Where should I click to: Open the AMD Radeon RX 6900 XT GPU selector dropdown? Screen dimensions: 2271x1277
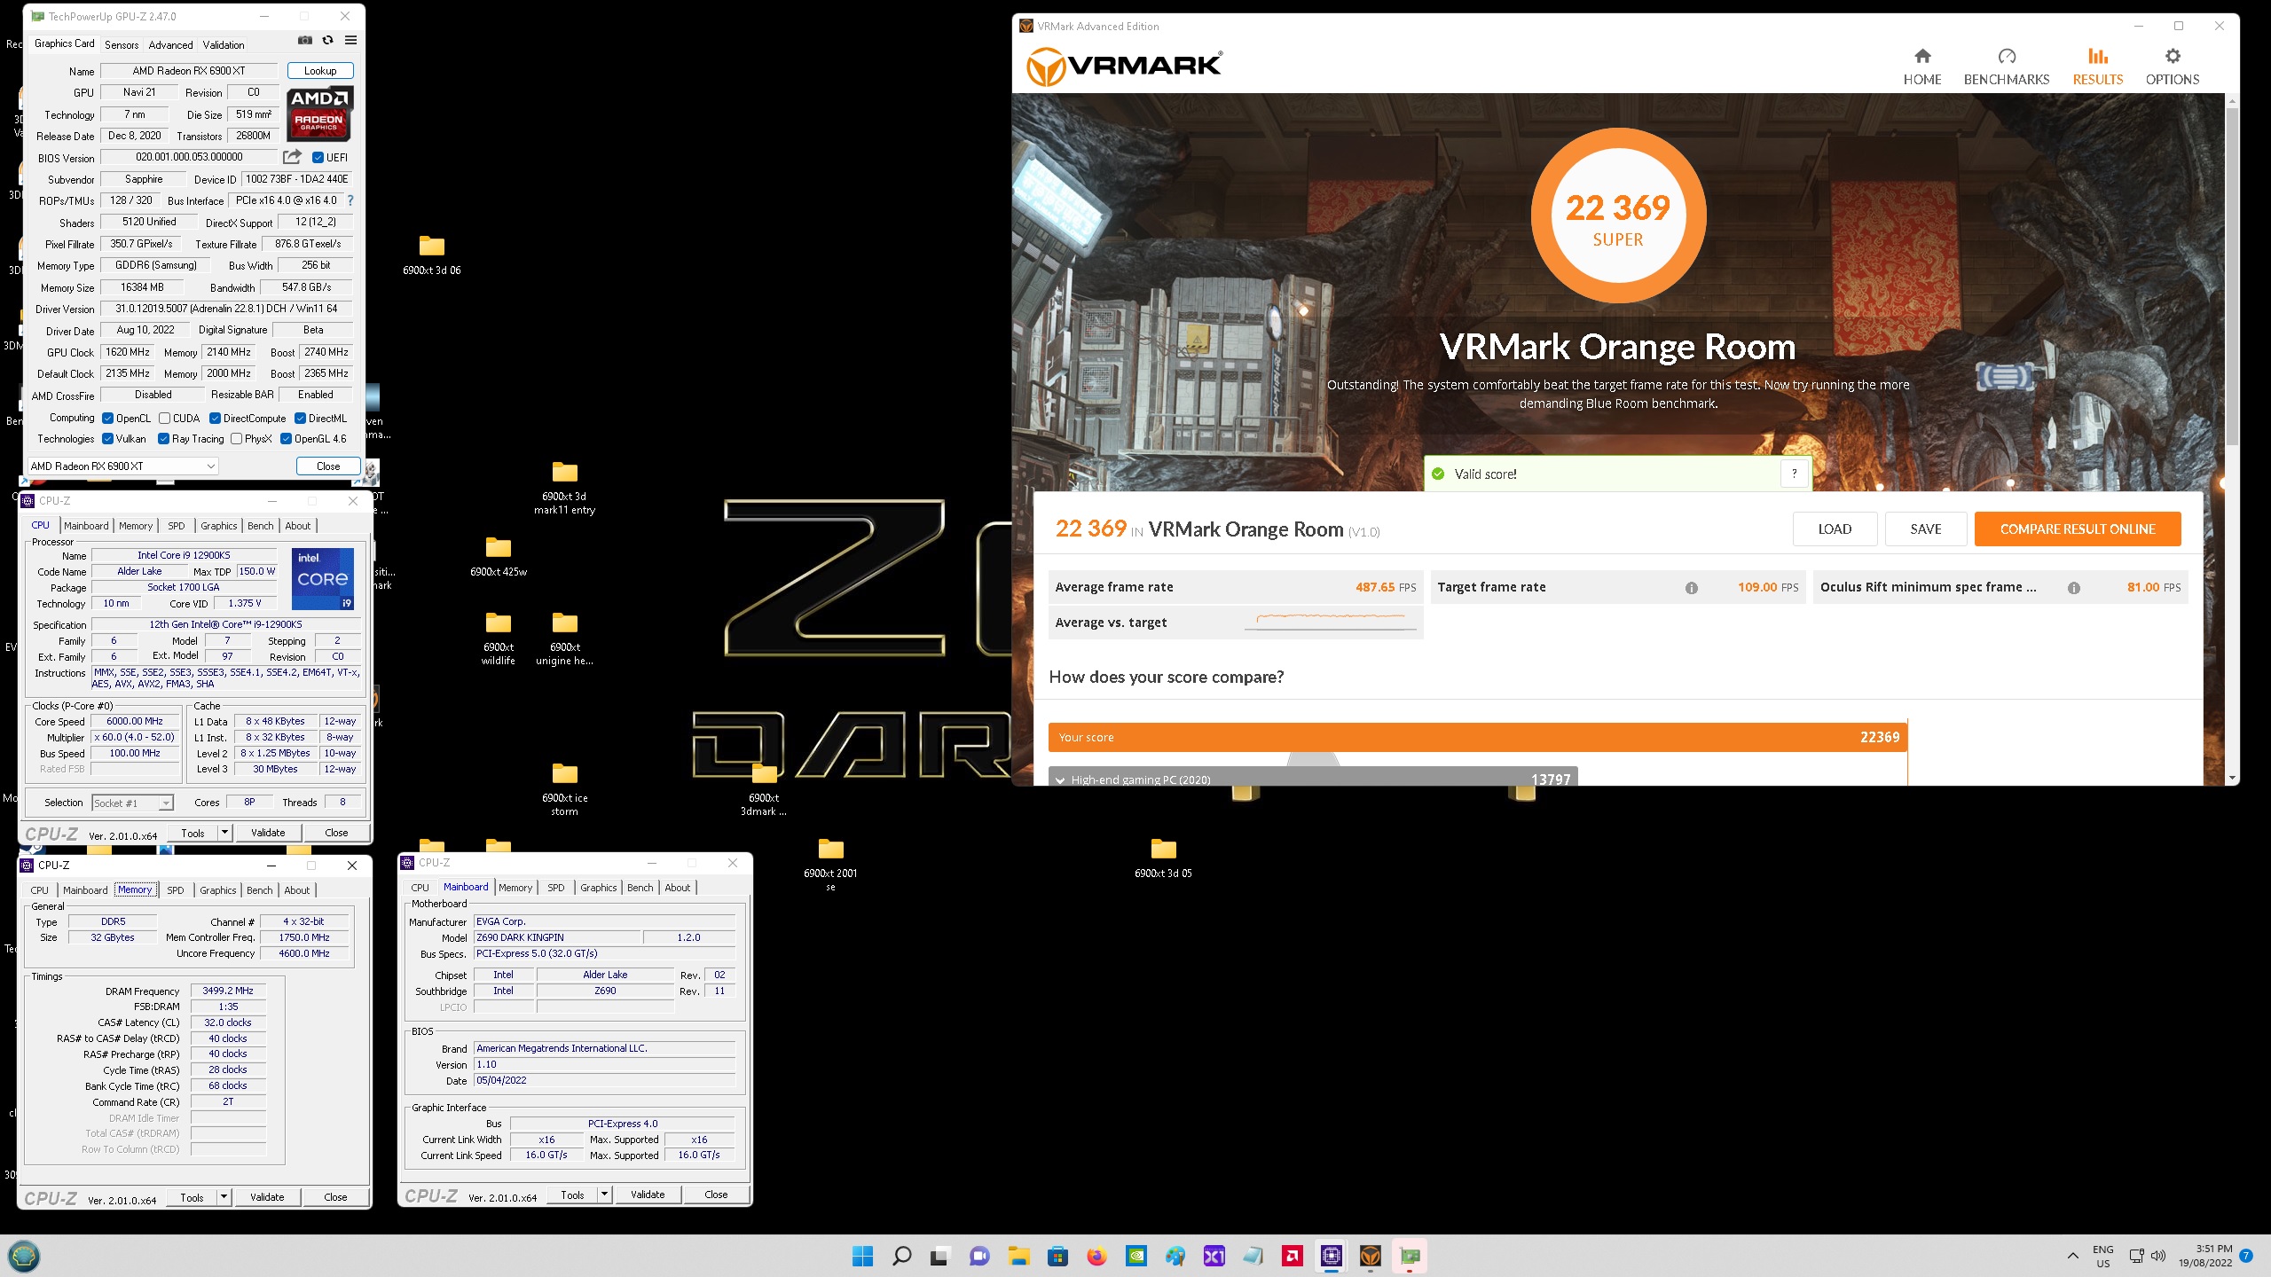(123, 466)
